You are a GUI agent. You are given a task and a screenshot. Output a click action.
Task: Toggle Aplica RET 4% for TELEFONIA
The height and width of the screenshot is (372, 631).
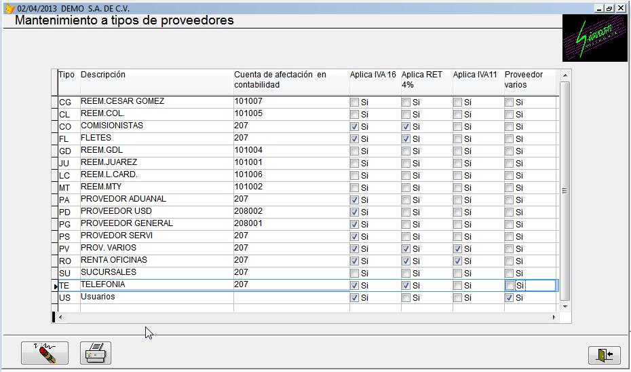click(406, 285)
